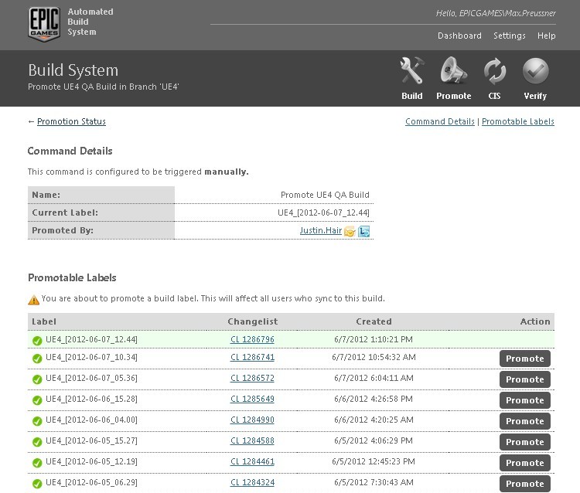Click green check icon for UE4_[2012-06-05_15.27]

(37, 442)
